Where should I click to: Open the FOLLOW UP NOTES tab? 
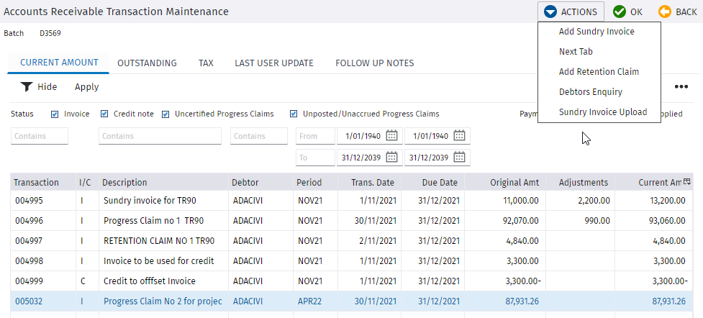(374, 63)
